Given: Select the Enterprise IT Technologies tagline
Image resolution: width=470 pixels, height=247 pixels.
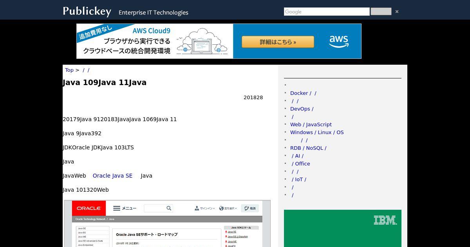Looking at the screenshot, I should (x=154, y=13).
